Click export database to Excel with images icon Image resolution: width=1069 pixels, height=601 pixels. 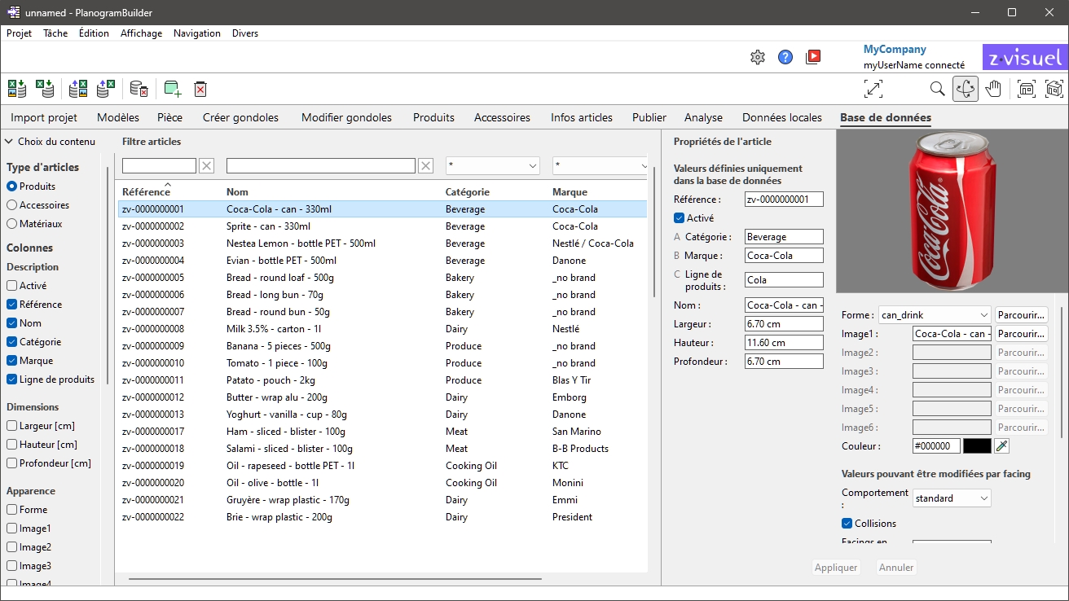(78, 88)
